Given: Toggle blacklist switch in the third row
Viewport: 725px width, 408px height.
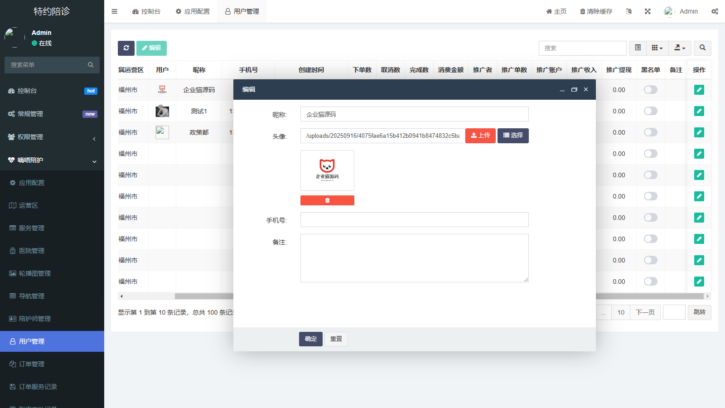Looking at the screenshot, I should coord(651,132).
